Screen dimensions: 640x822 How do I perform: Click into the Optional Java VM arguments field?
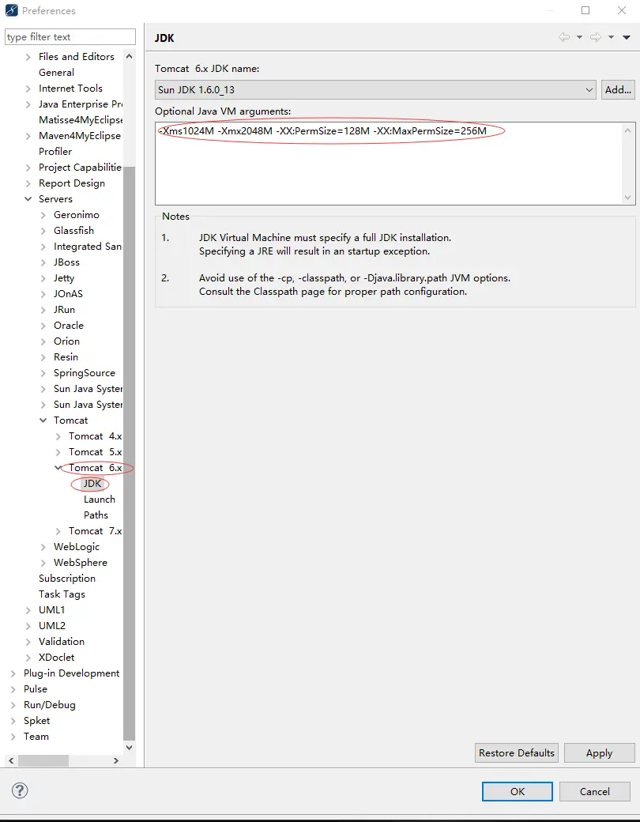(x=395, y=164)
